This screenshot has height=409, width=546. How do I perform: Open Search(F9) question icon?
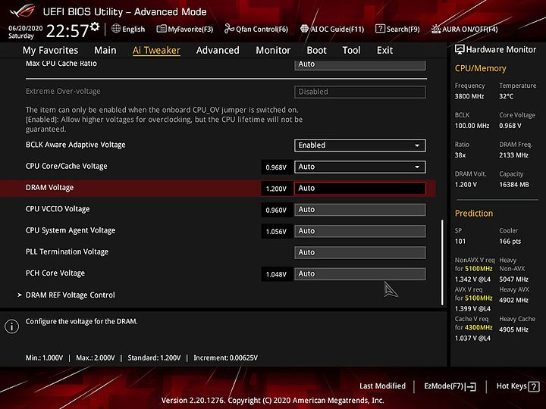380,29
